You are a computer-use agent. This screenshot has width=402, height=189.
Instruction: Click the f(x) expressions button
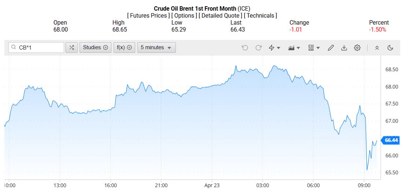click(x=125, y=47)
